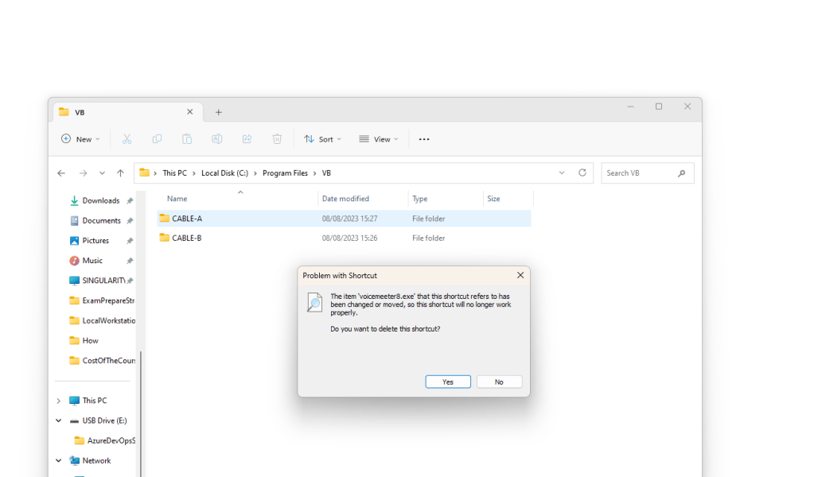Unpin Downloads using its pin icon

[x=130, y=200]
